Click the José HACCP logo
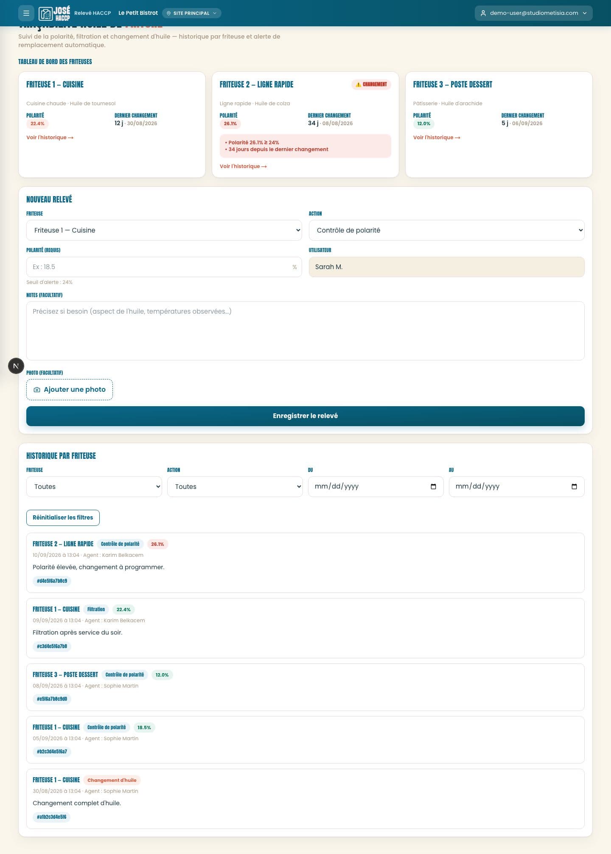 coord(54,13)
